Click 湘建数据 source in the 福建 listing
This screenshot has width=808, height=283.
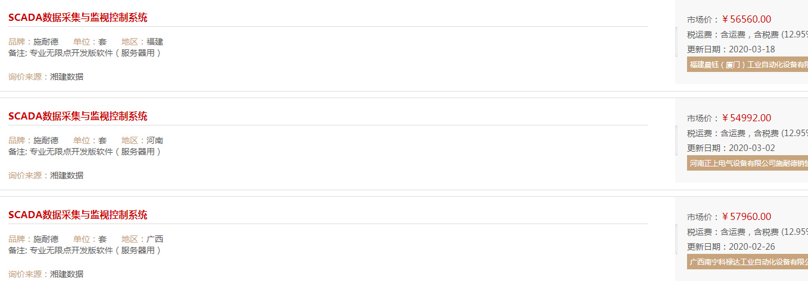pyautogui.click(x=67, y=77)
